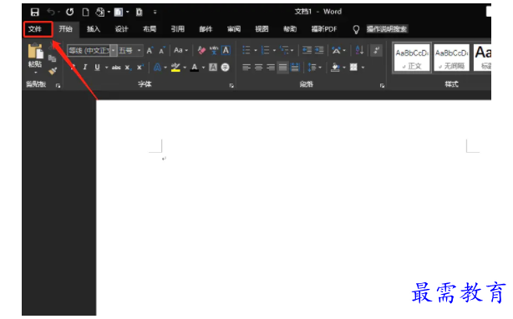
Task: Open the clipboard pane launcher
Action: tap(58, 86)
